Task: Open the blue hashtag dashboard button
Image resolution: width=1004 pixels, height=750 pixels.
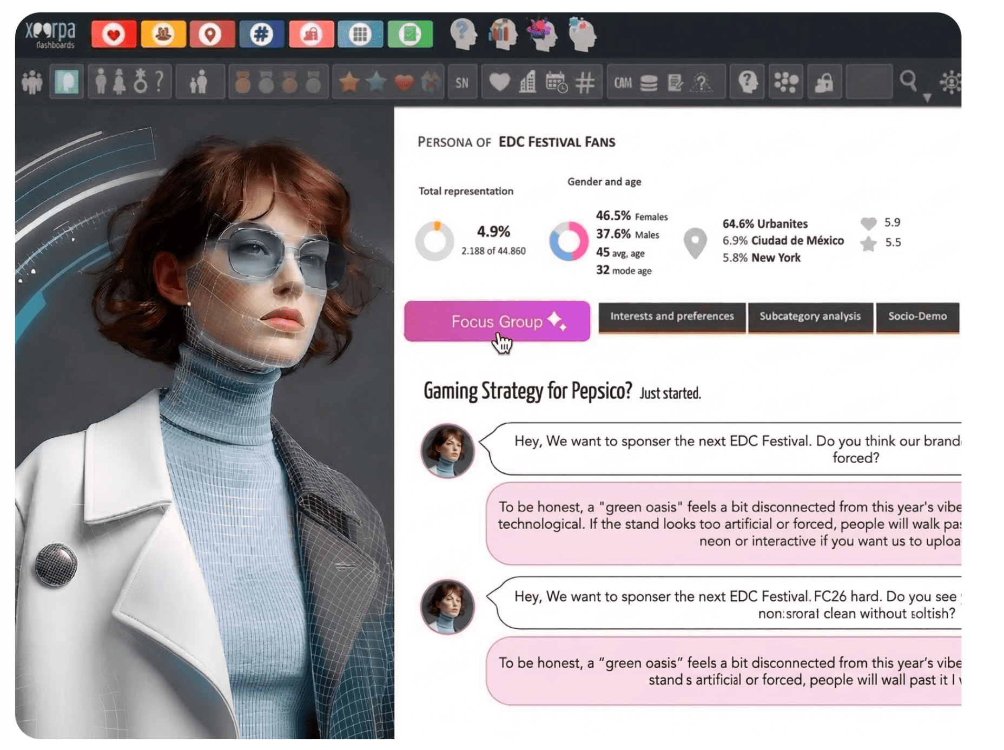Action: tap(261, 35)
